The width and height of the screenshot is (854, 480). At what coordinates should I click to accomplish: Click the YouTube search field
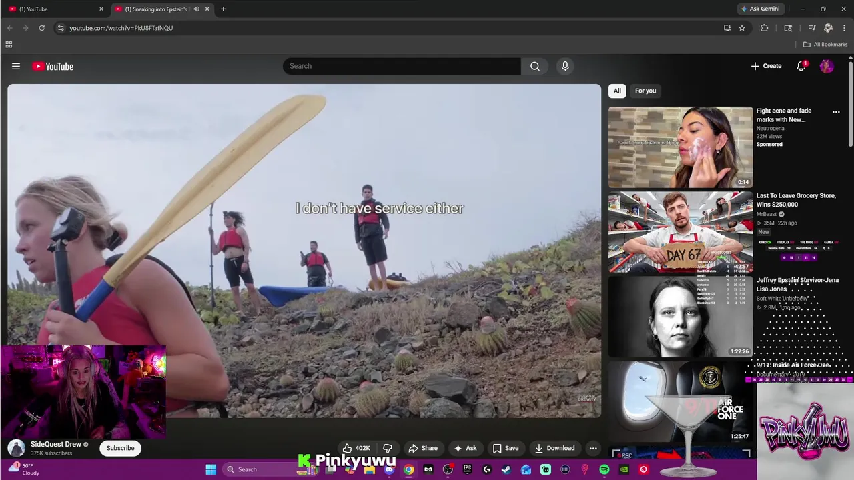click(402, 66)
